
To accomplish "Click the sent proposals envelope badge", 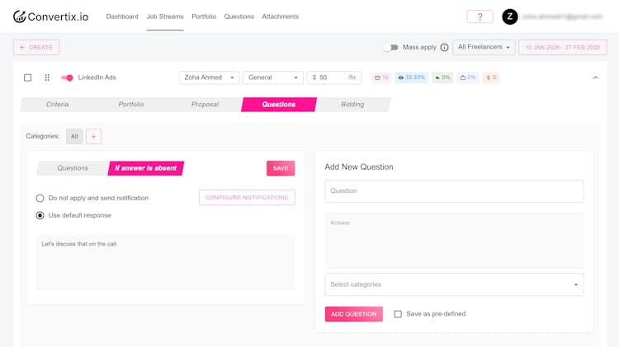I will 381,77.
